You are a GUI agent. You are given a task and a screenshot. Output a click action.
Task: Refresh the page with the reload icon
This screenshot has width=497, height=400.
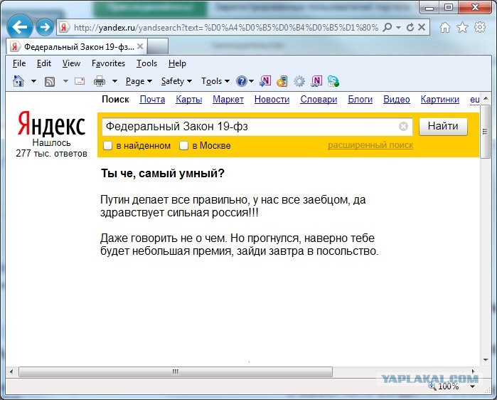tap(410, 28)
